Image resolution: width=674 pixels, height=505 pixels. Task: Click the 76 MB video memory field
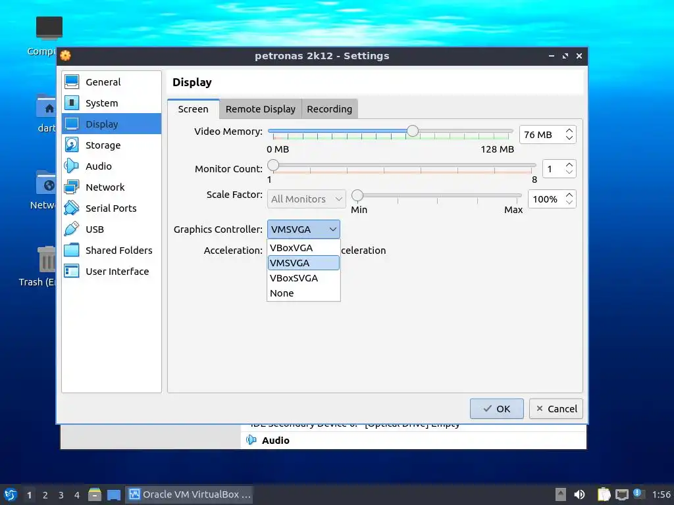(x=542, y=134)
